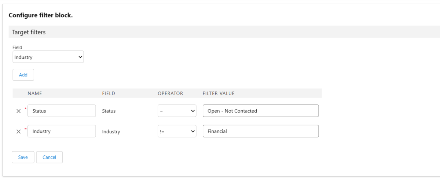The width and height of the screenshot is (440, 182).
Task: Click the Target filters section header
Action: click(x=29, y=32)
